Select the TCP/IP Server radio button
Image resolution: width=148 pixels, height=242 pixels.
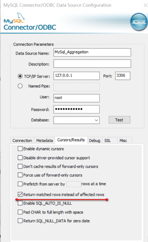20,76
